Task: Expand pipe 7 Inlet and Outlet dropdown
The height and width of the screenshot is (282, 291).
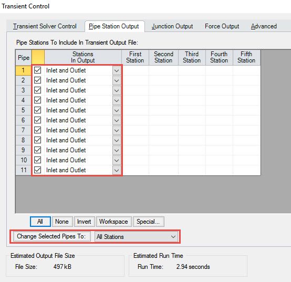Action: pos(117,130)
